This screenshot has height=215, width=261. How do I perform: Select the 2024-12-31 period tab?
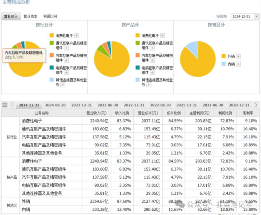(29, 105)
